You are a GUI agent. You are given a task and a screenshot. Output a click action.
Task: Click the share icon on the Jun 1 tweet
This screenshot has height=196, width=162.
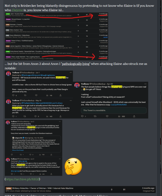coord(60,95)
